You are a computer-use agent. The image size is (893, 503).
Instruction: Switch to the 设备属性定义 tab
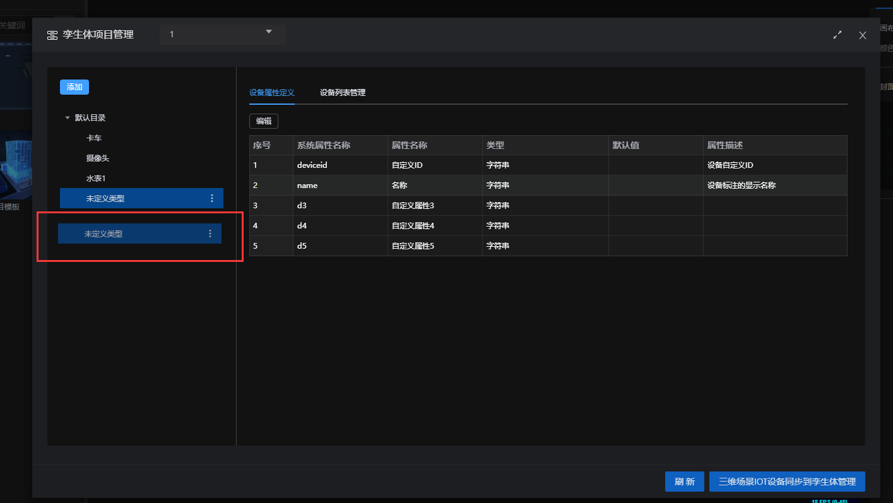point(272,92)
